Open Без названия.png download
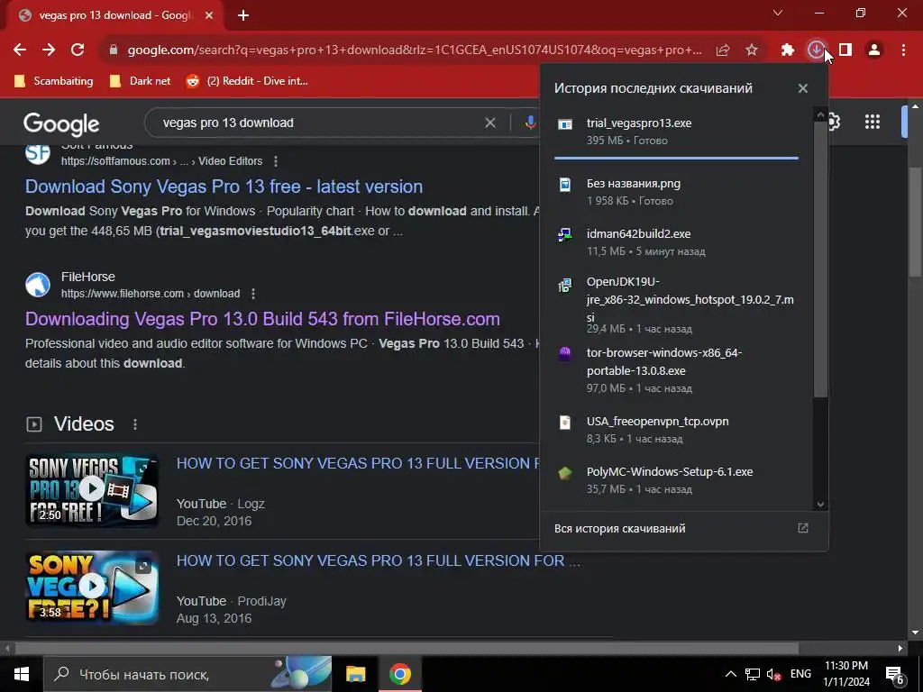The width and height of the screenshot is (923, 692). (676, 192)
